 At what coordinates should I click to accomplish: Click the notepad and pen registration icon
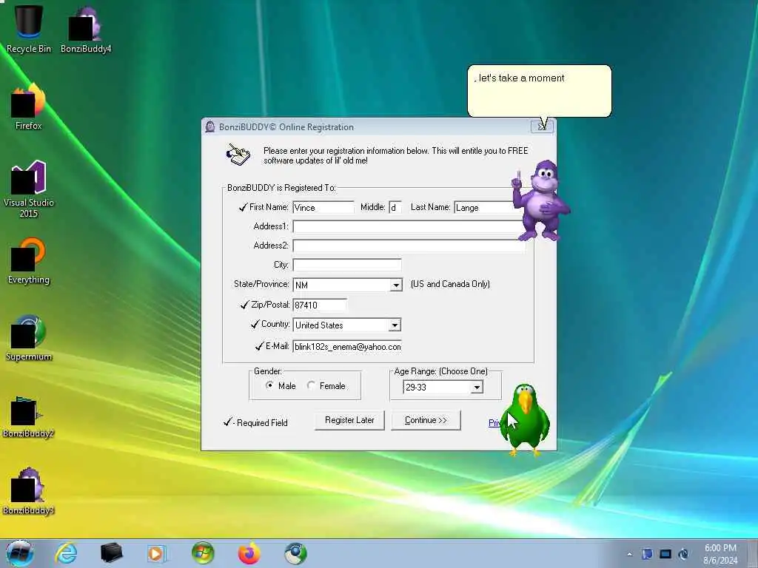click(238, 155)
